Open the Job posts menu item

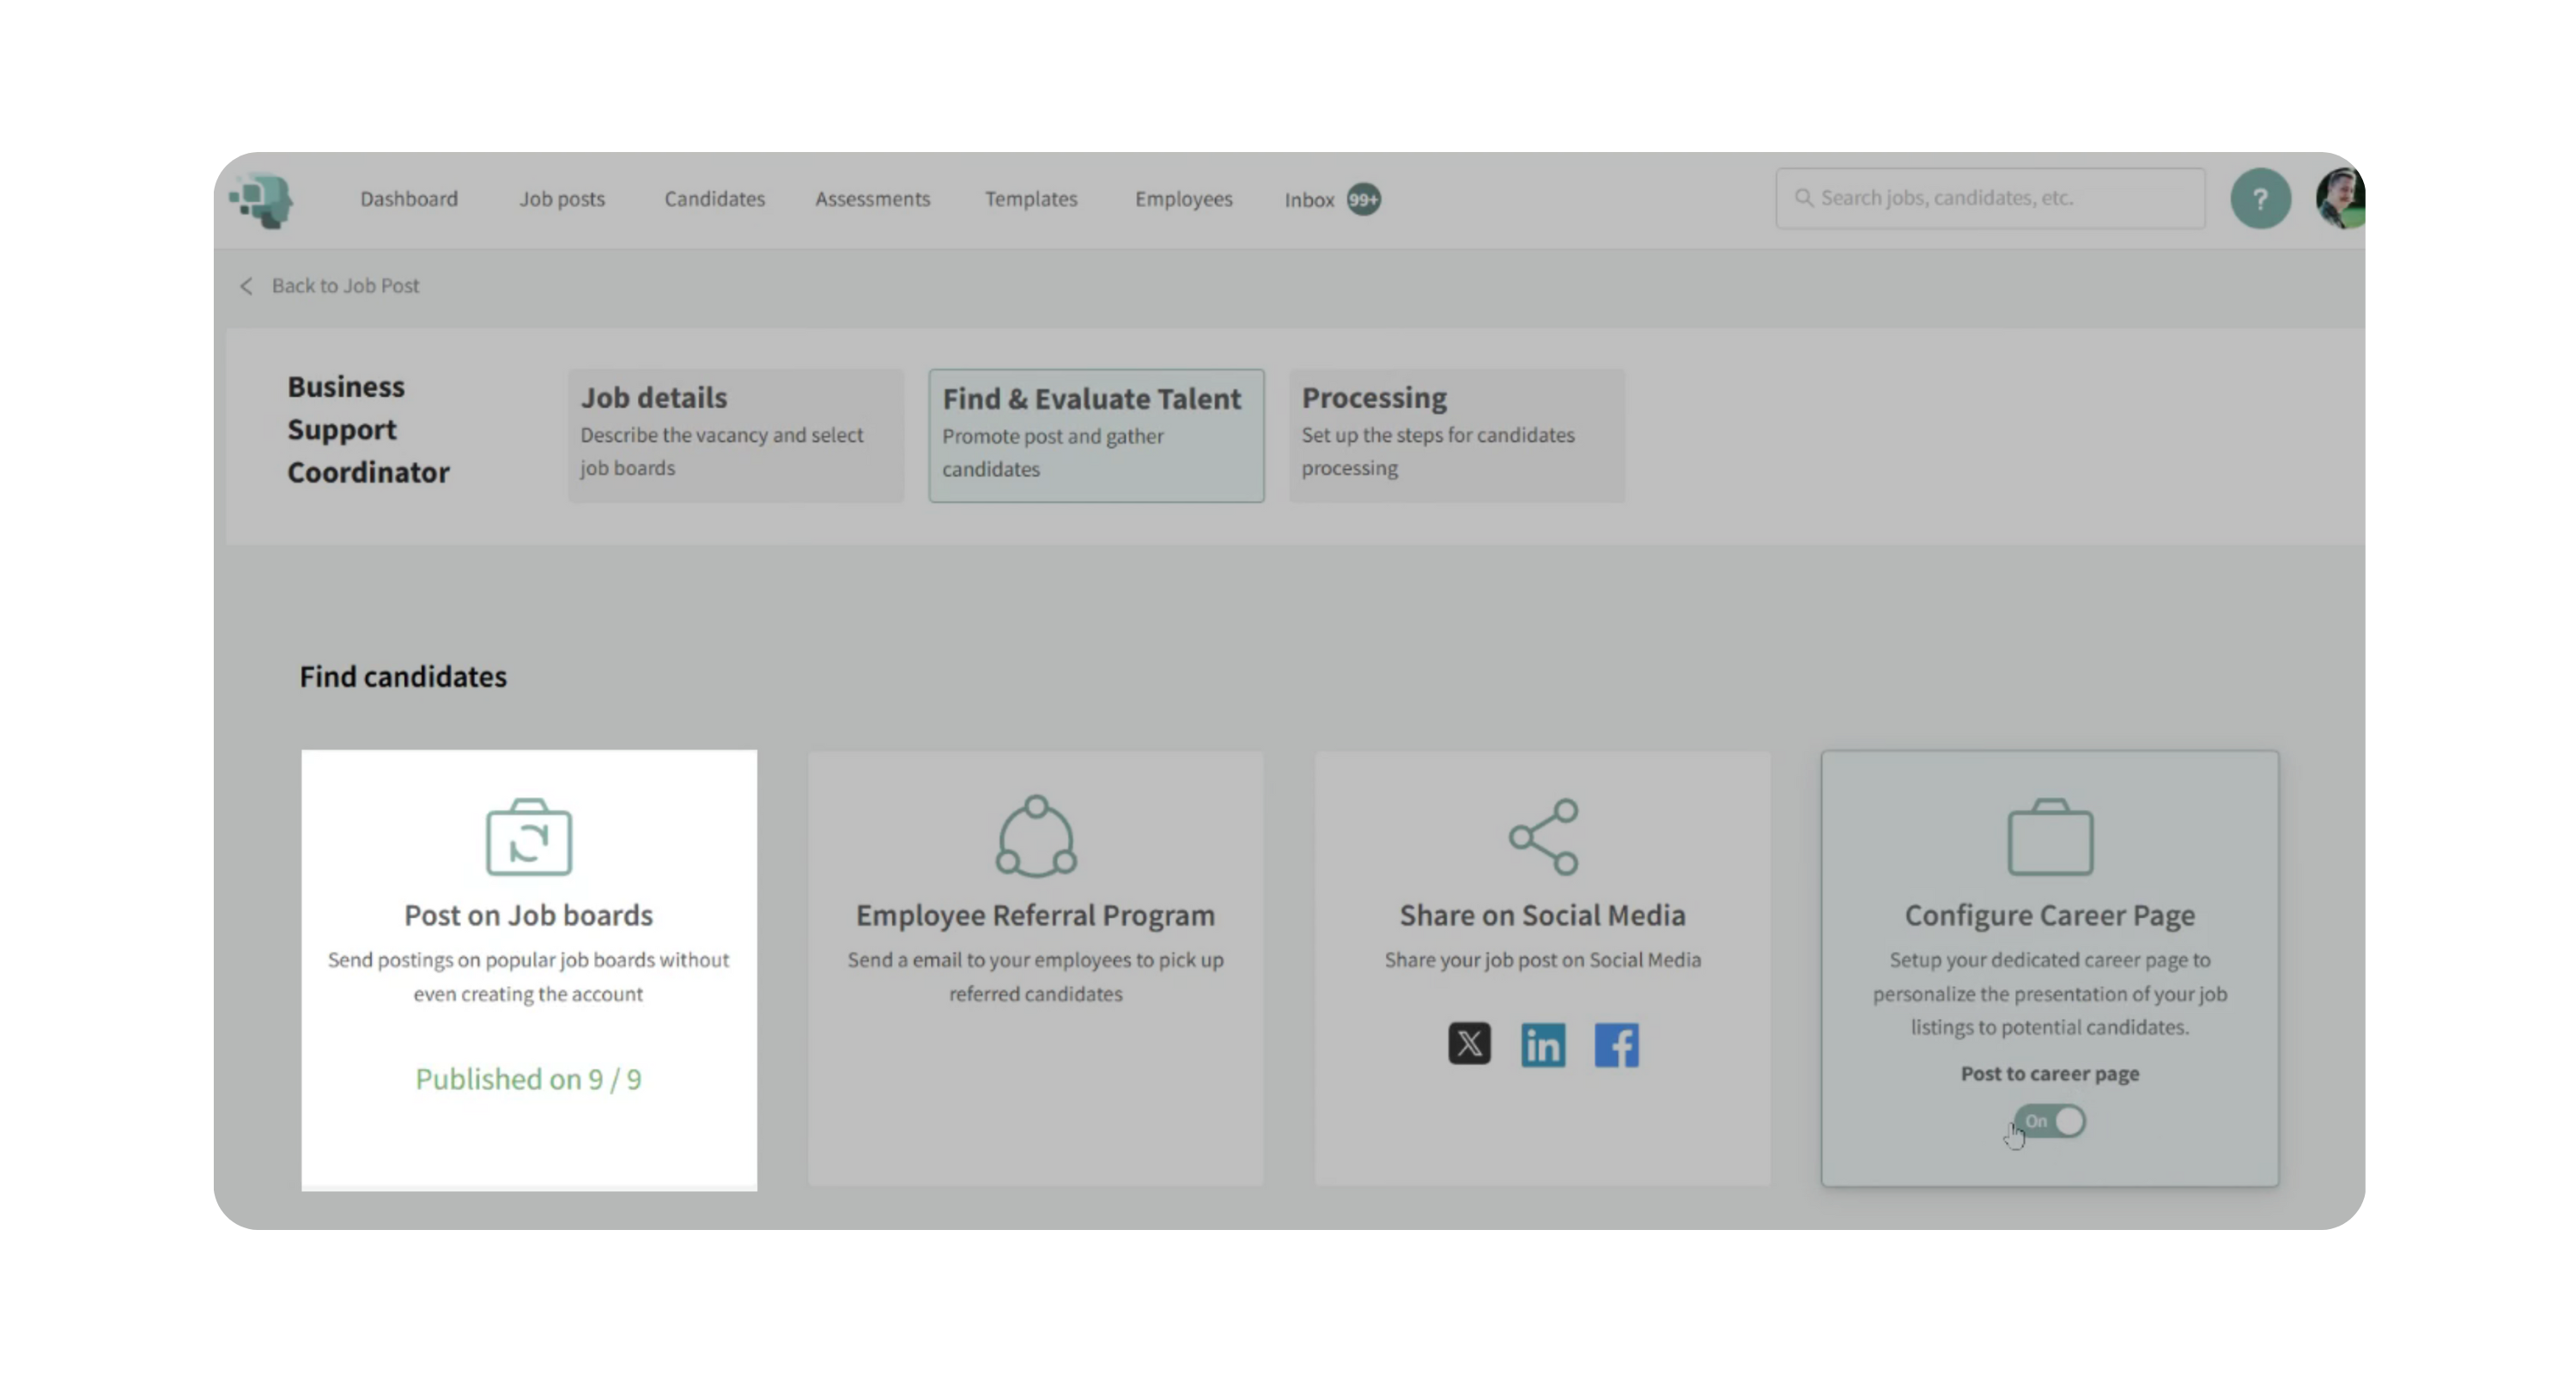coord(561,199)
